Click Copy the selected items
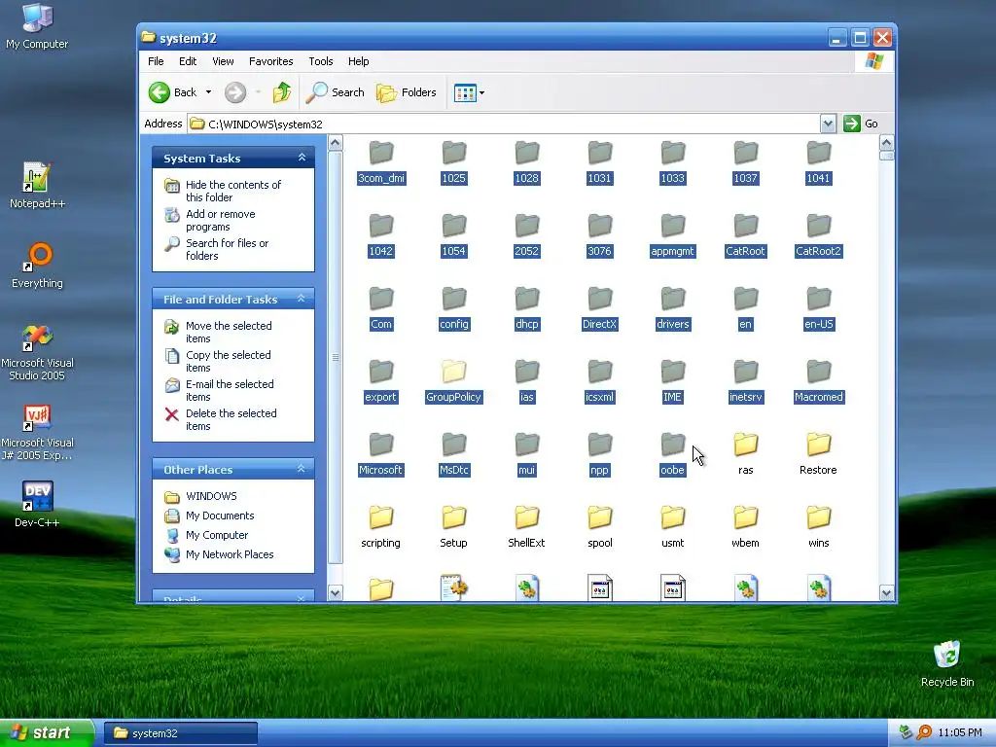The height and width of the screenshot is (747, 996). 228,362
